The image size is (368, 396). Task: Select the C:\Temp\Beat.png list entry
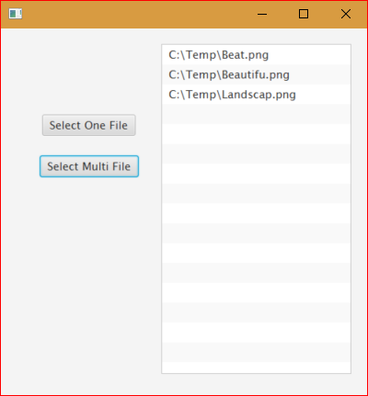(256, 55)
